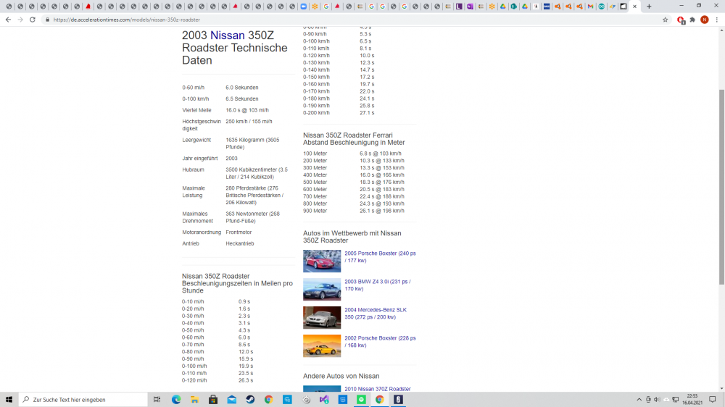Select the '0-200 km/h' row label
The height and width of the screenshot is (407, 725).
(316, 113)
